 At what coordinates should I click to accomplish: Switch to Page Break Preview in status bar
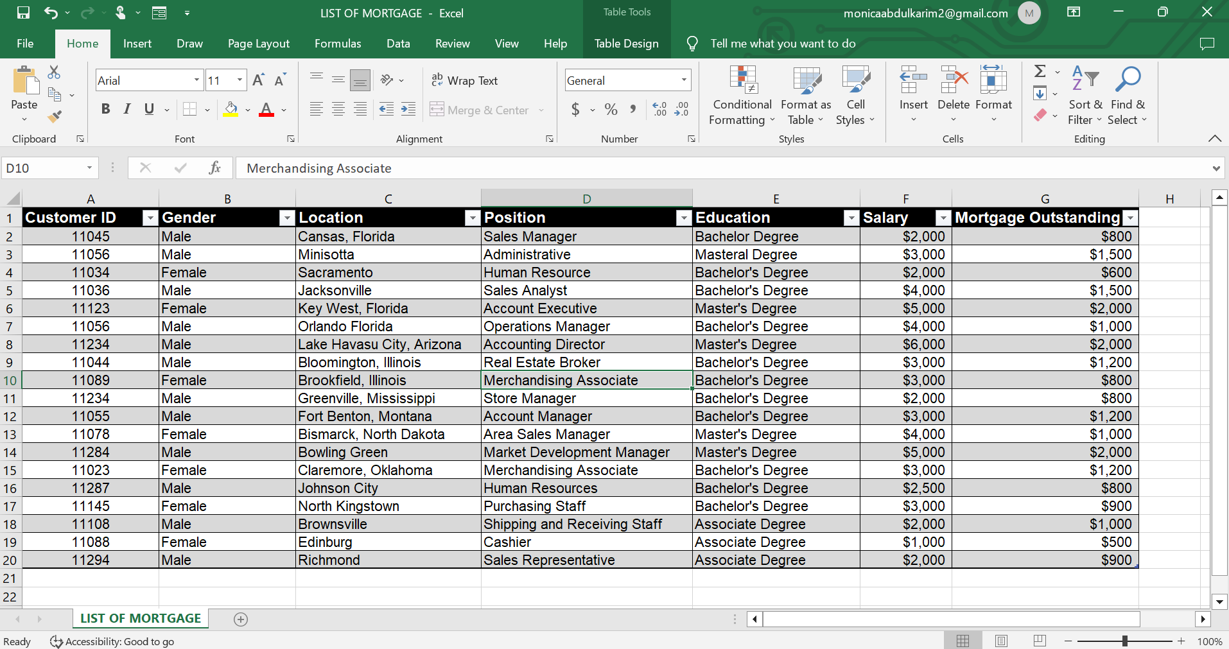click(1040, 641)
